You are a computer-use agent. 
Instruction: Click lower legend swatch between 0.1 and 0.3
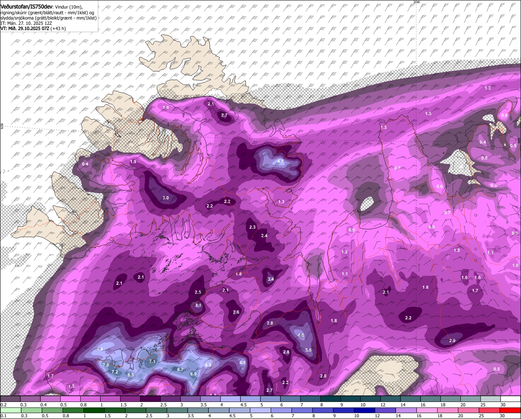10,410
